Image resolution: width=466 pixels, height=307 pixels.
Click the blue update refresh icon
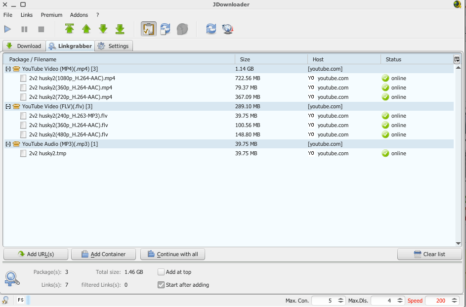(211, 29)
